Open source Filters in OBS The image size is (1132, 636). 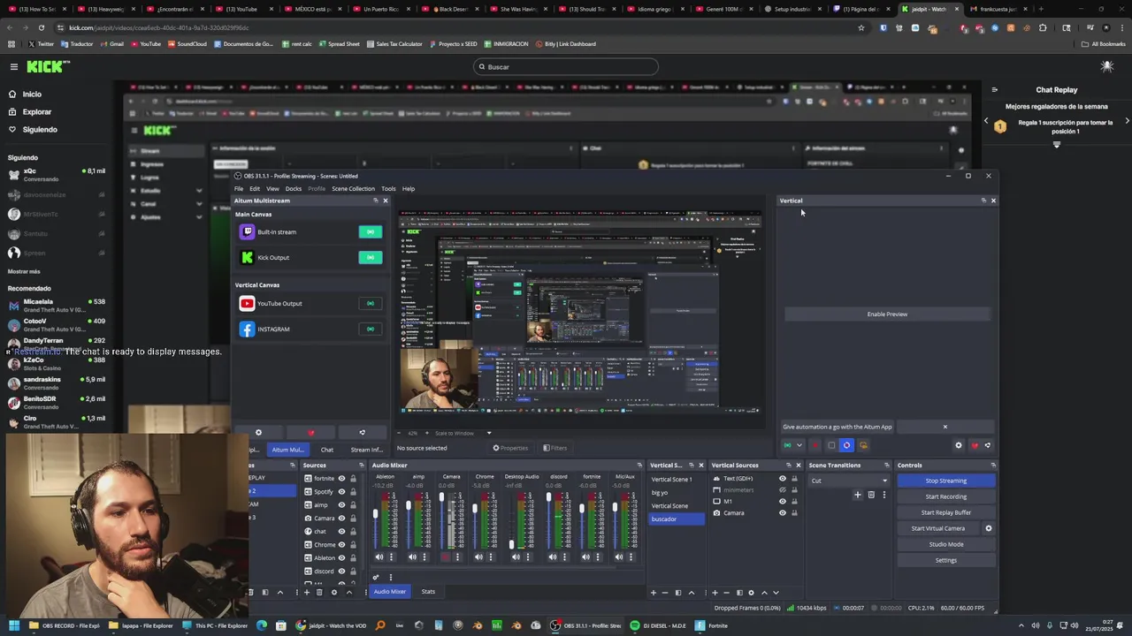(x=555, y=448)
